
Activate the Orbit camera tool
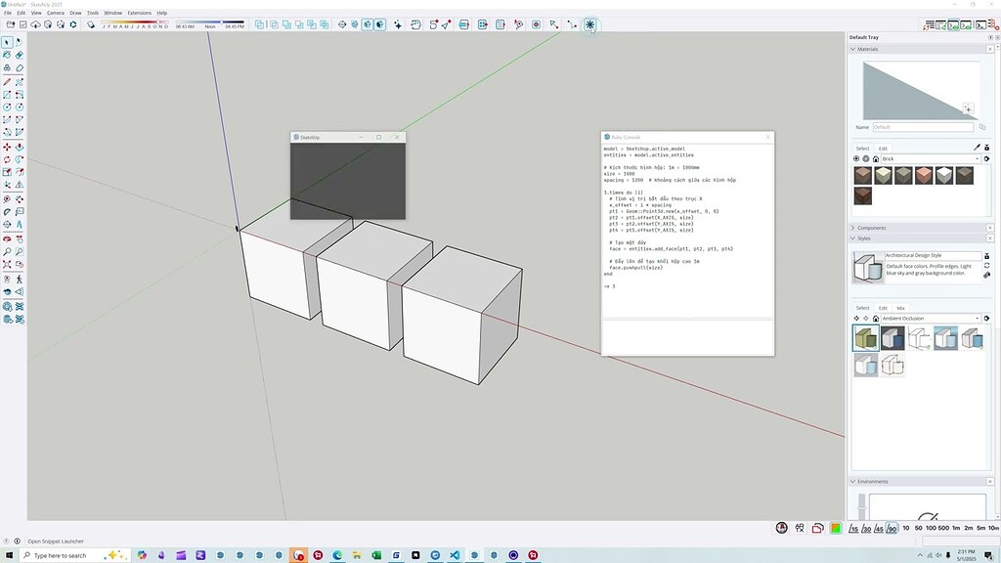coord(7,239)
